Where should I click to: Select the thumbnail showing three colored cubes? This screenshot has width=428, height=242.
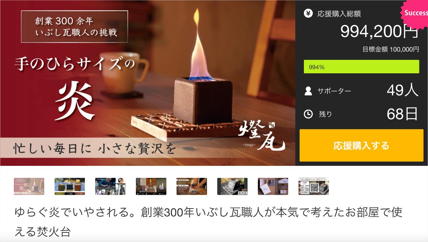[70, 186]
